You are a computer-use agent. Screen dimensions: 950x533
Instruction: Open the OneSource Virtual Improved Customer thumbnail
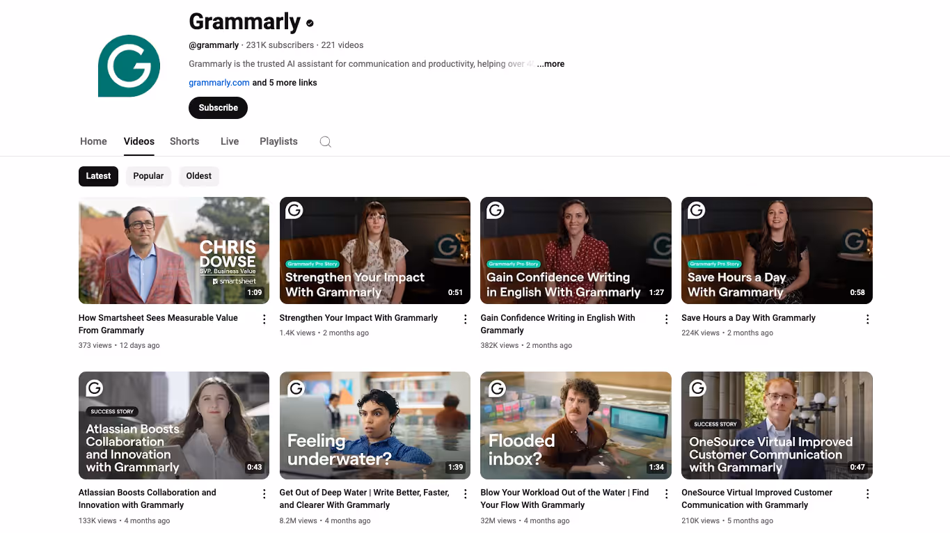pos(777,425)
